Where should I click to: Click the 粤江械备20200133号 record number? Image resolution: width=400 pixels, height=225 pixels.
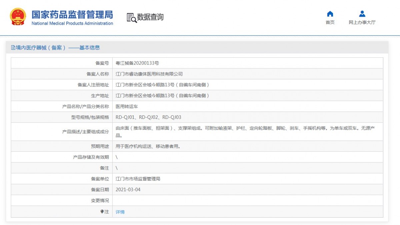click(137, 63)
